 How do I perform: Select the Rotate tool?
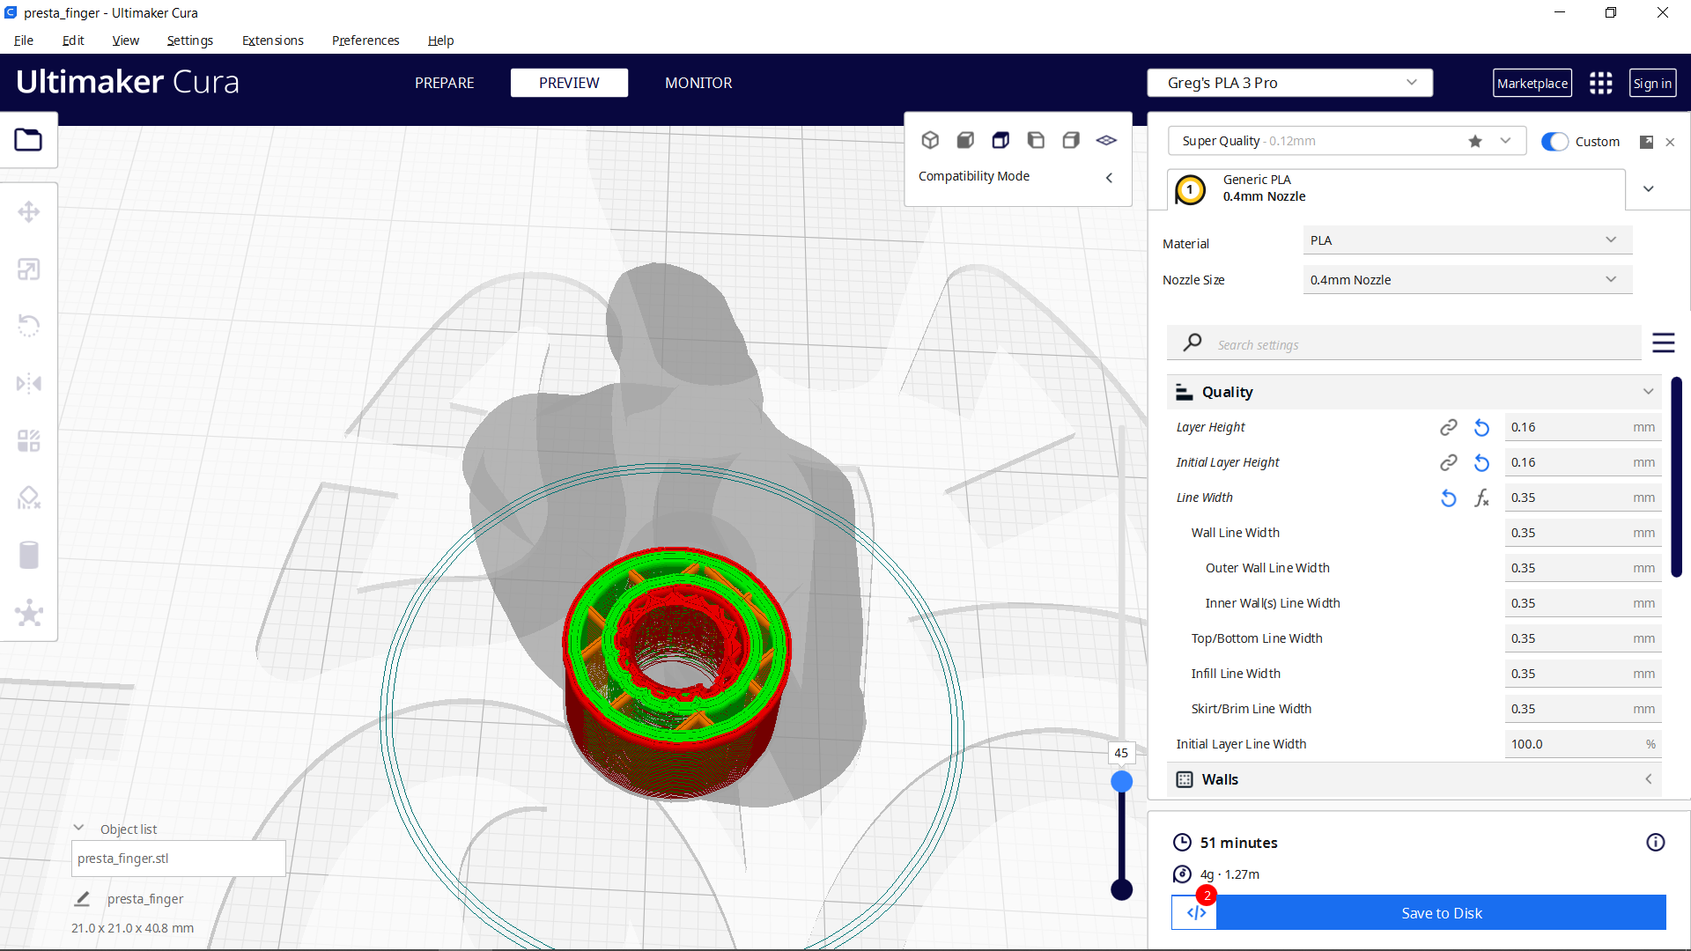click(x=29, y=325)
